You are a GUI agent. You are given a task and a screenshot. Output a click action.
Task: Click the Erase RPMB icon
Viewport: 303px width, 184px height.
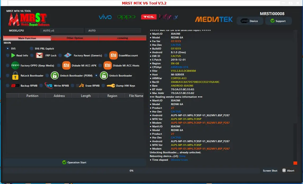(x=80, y=86)
